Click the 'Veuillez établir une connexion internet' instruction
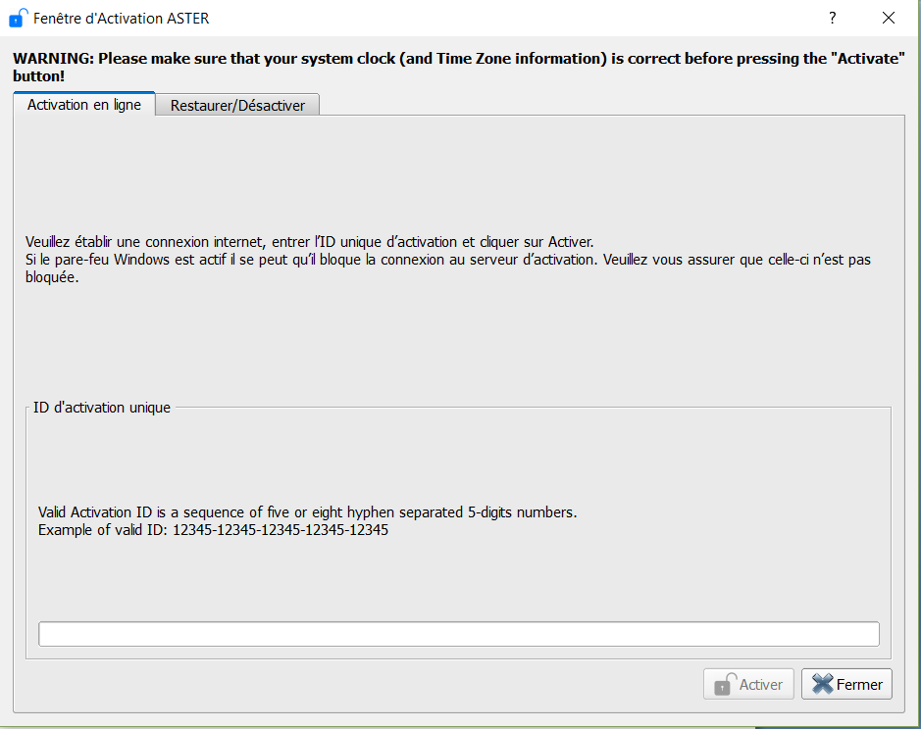 click(309, 242)
